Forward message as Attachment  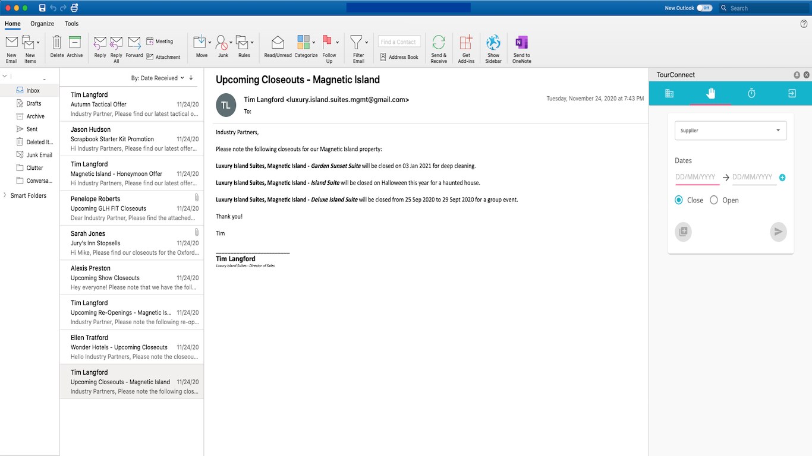pyautogui.click(x=163, y=57)
